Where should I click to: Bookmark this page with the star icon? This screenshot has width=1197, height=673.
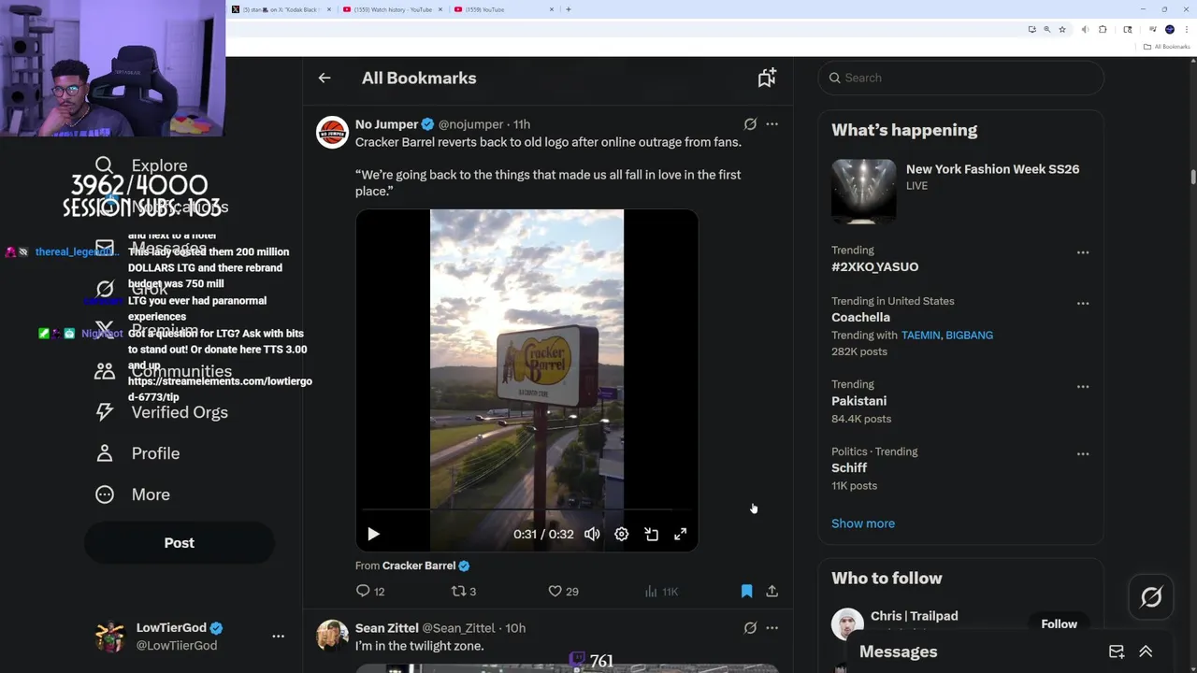point(1062,29)
